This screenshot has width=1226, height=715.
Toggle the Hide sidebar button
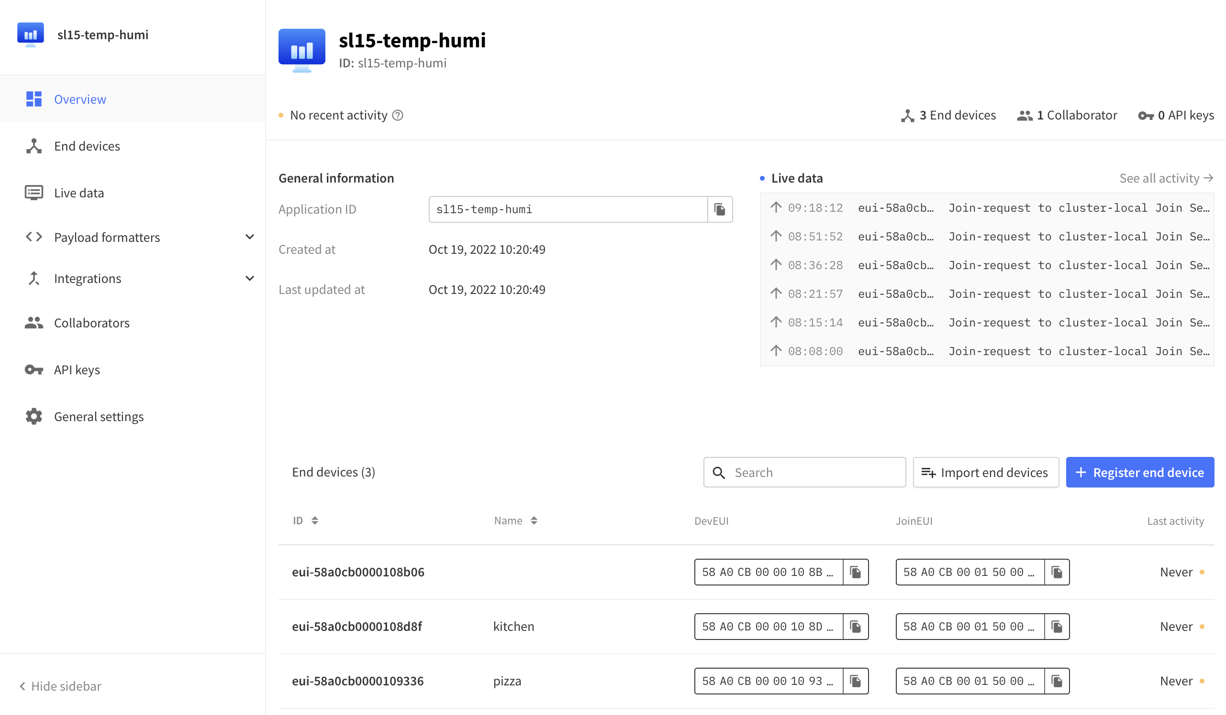(60, 685)
